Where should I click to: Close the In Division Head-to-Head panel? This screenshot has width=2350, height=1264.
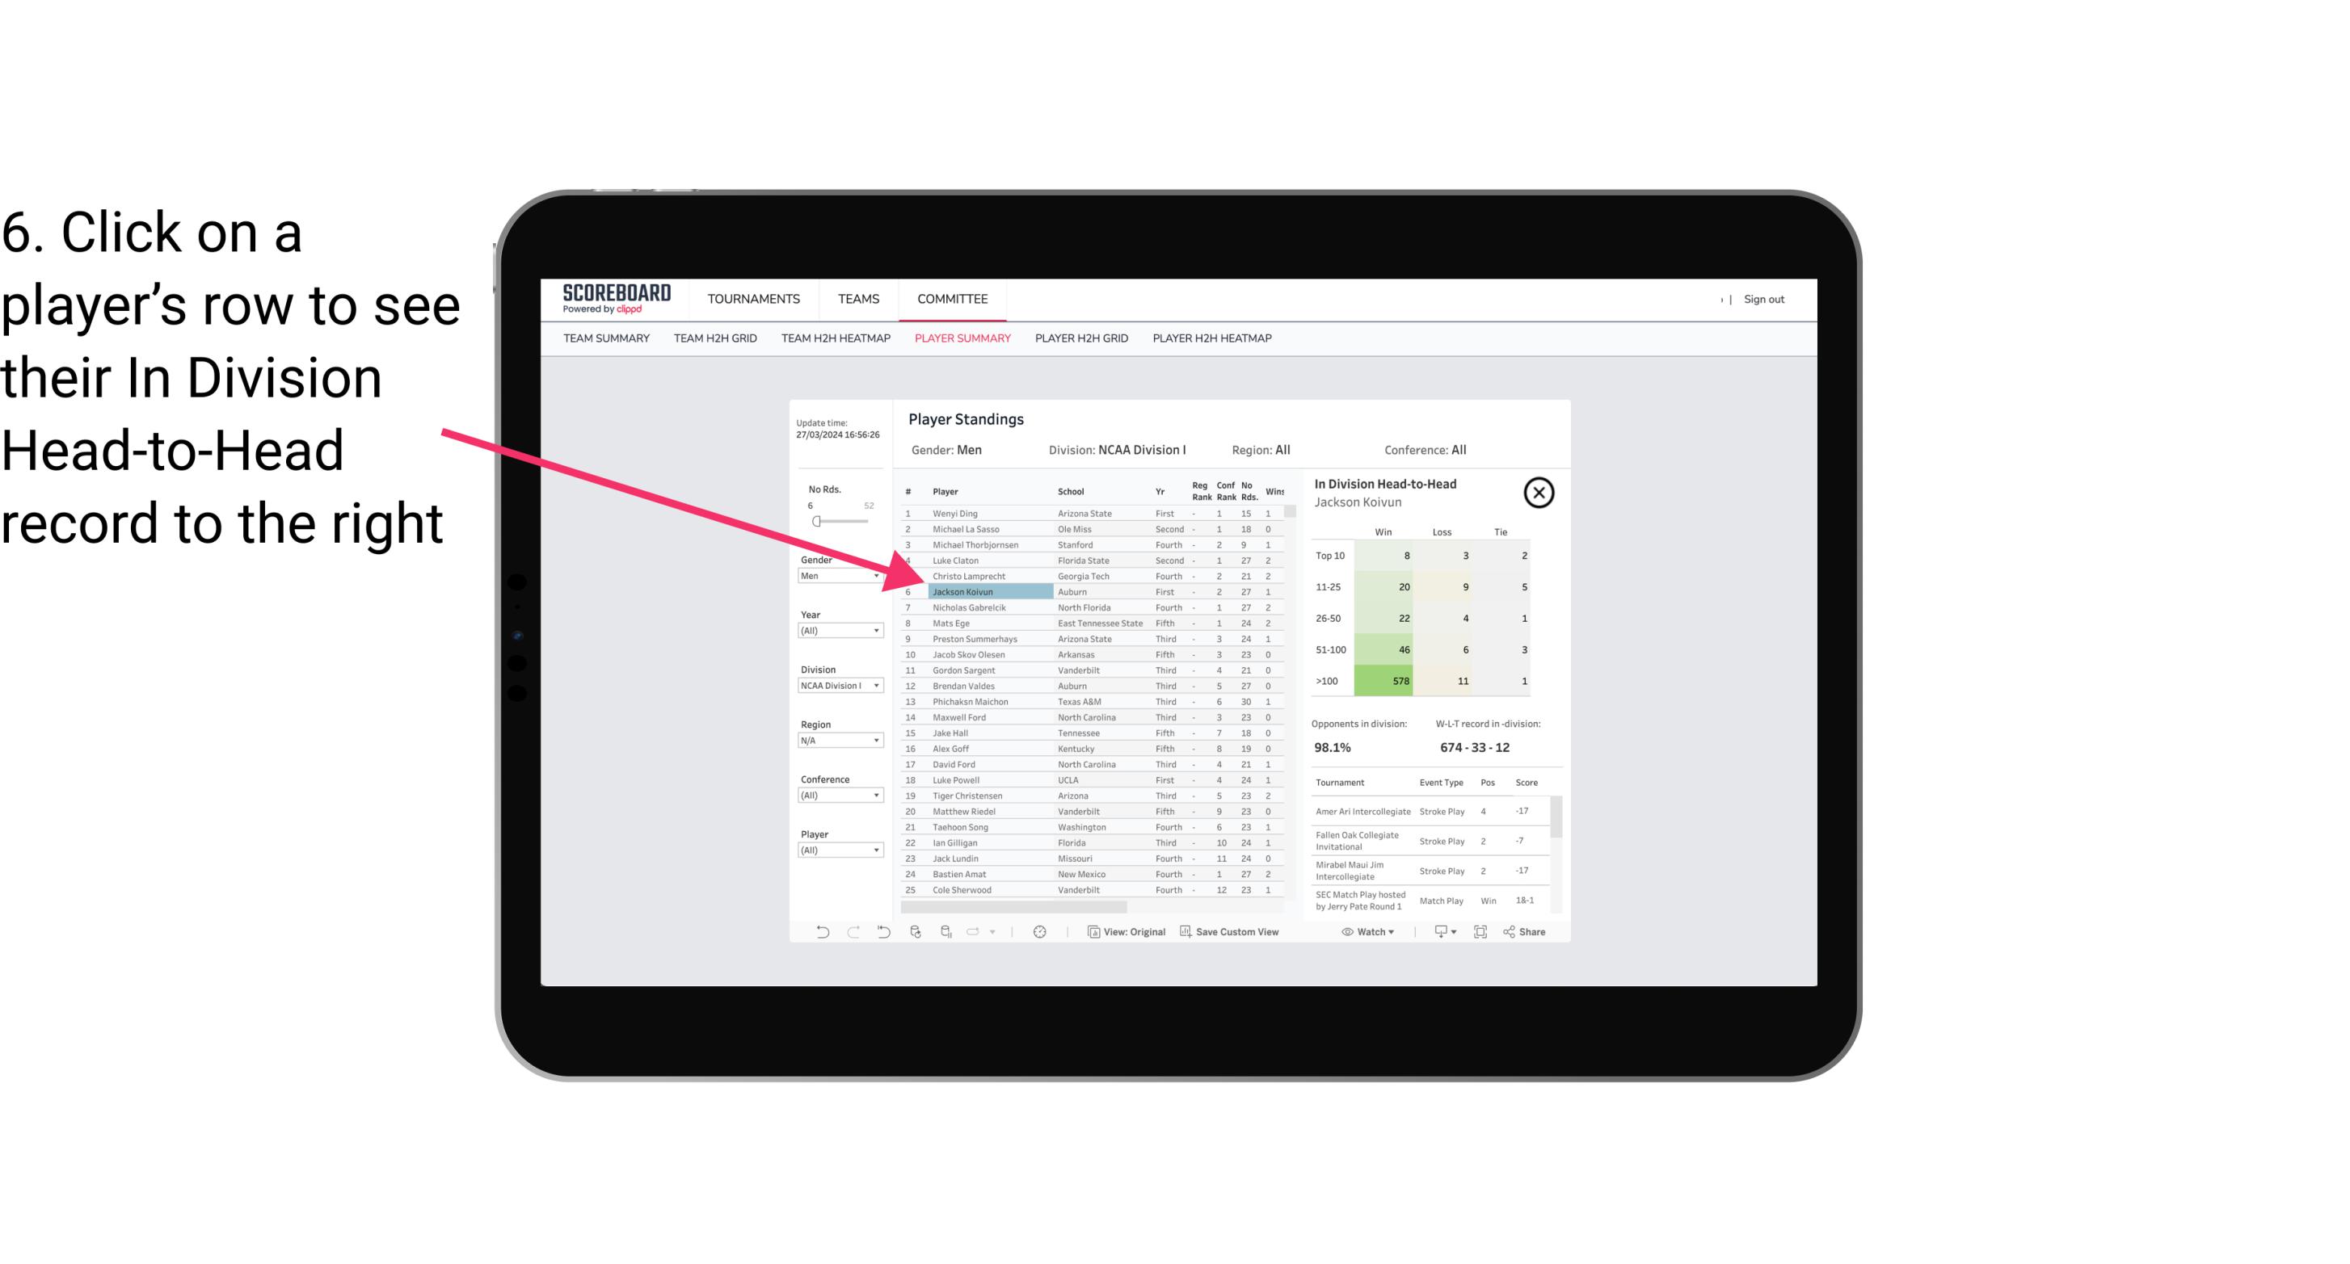(1539, 492)
